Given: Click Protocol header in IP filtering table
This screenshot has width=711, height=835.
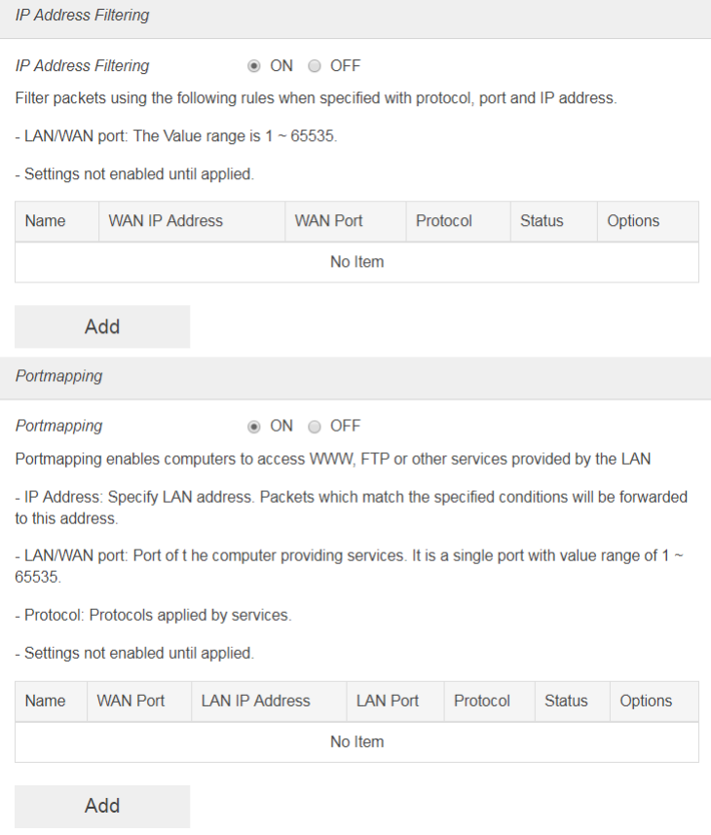Looking at the screenshot, I should click(443, 221).
